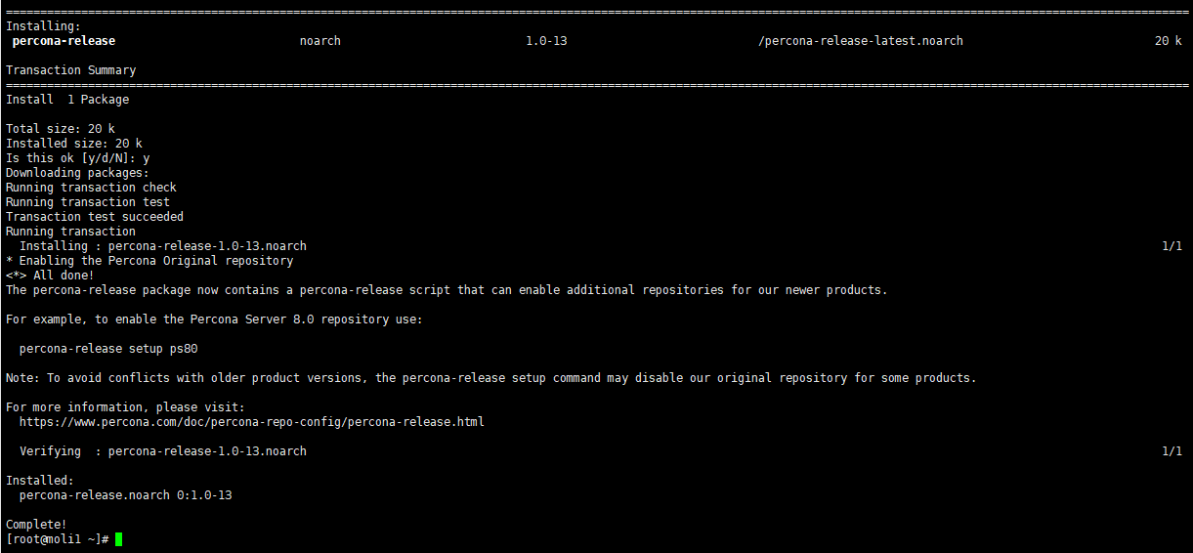
Task: Click 'Install 1 Package' line
Action: click(x=67, y=100)
